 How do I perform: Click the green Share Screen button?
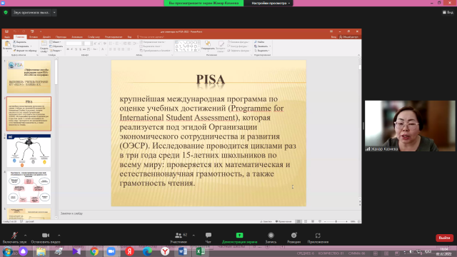[239, 238]
